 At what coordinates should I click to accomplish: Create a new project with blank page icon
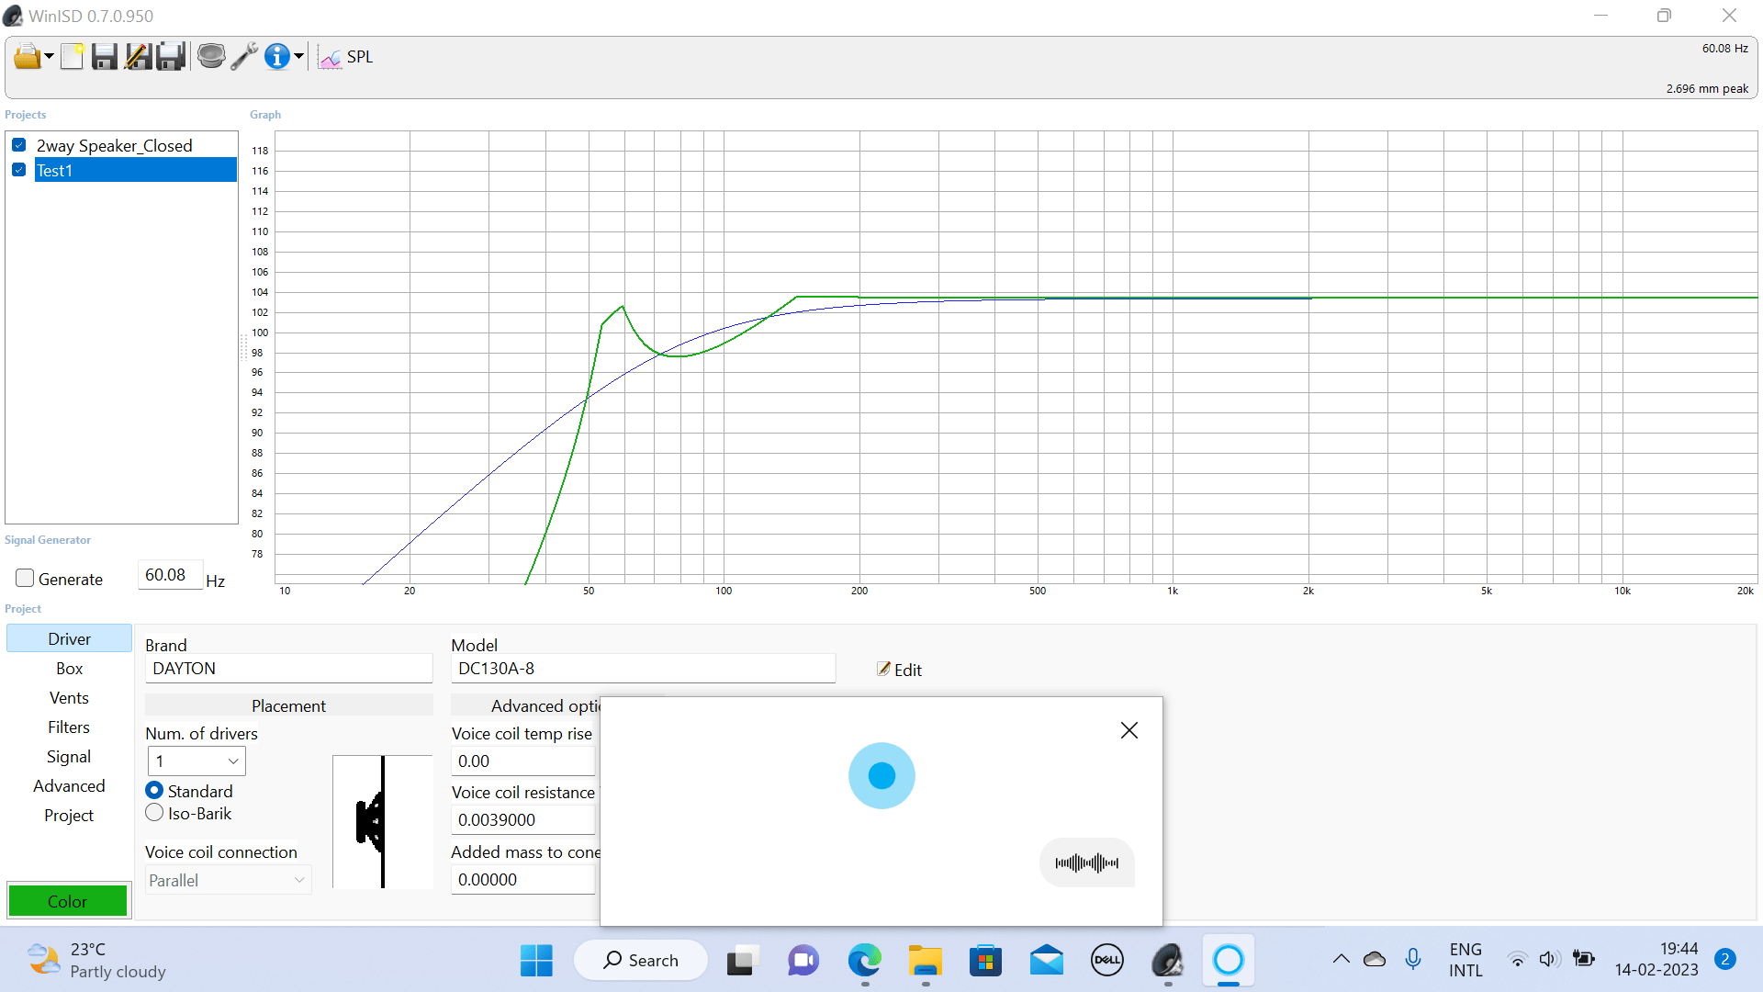pos(73,57)
